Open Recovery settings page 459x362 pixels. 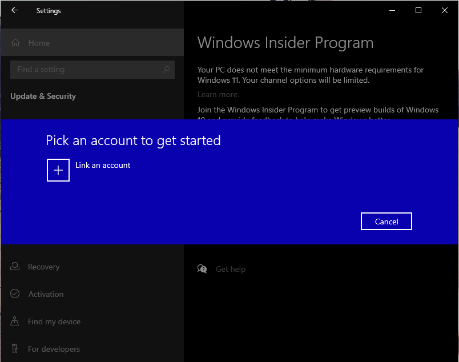pyautogui.click(x=92, y=267)
